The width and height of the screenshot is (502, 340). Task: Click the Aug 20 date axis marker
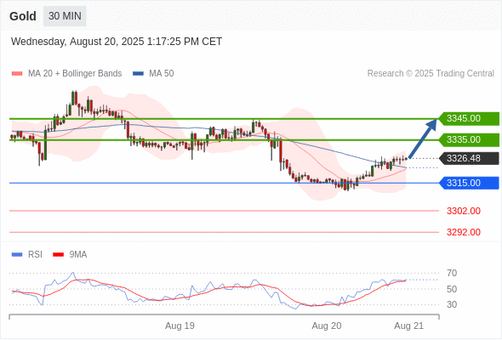[x=327, y=326]
